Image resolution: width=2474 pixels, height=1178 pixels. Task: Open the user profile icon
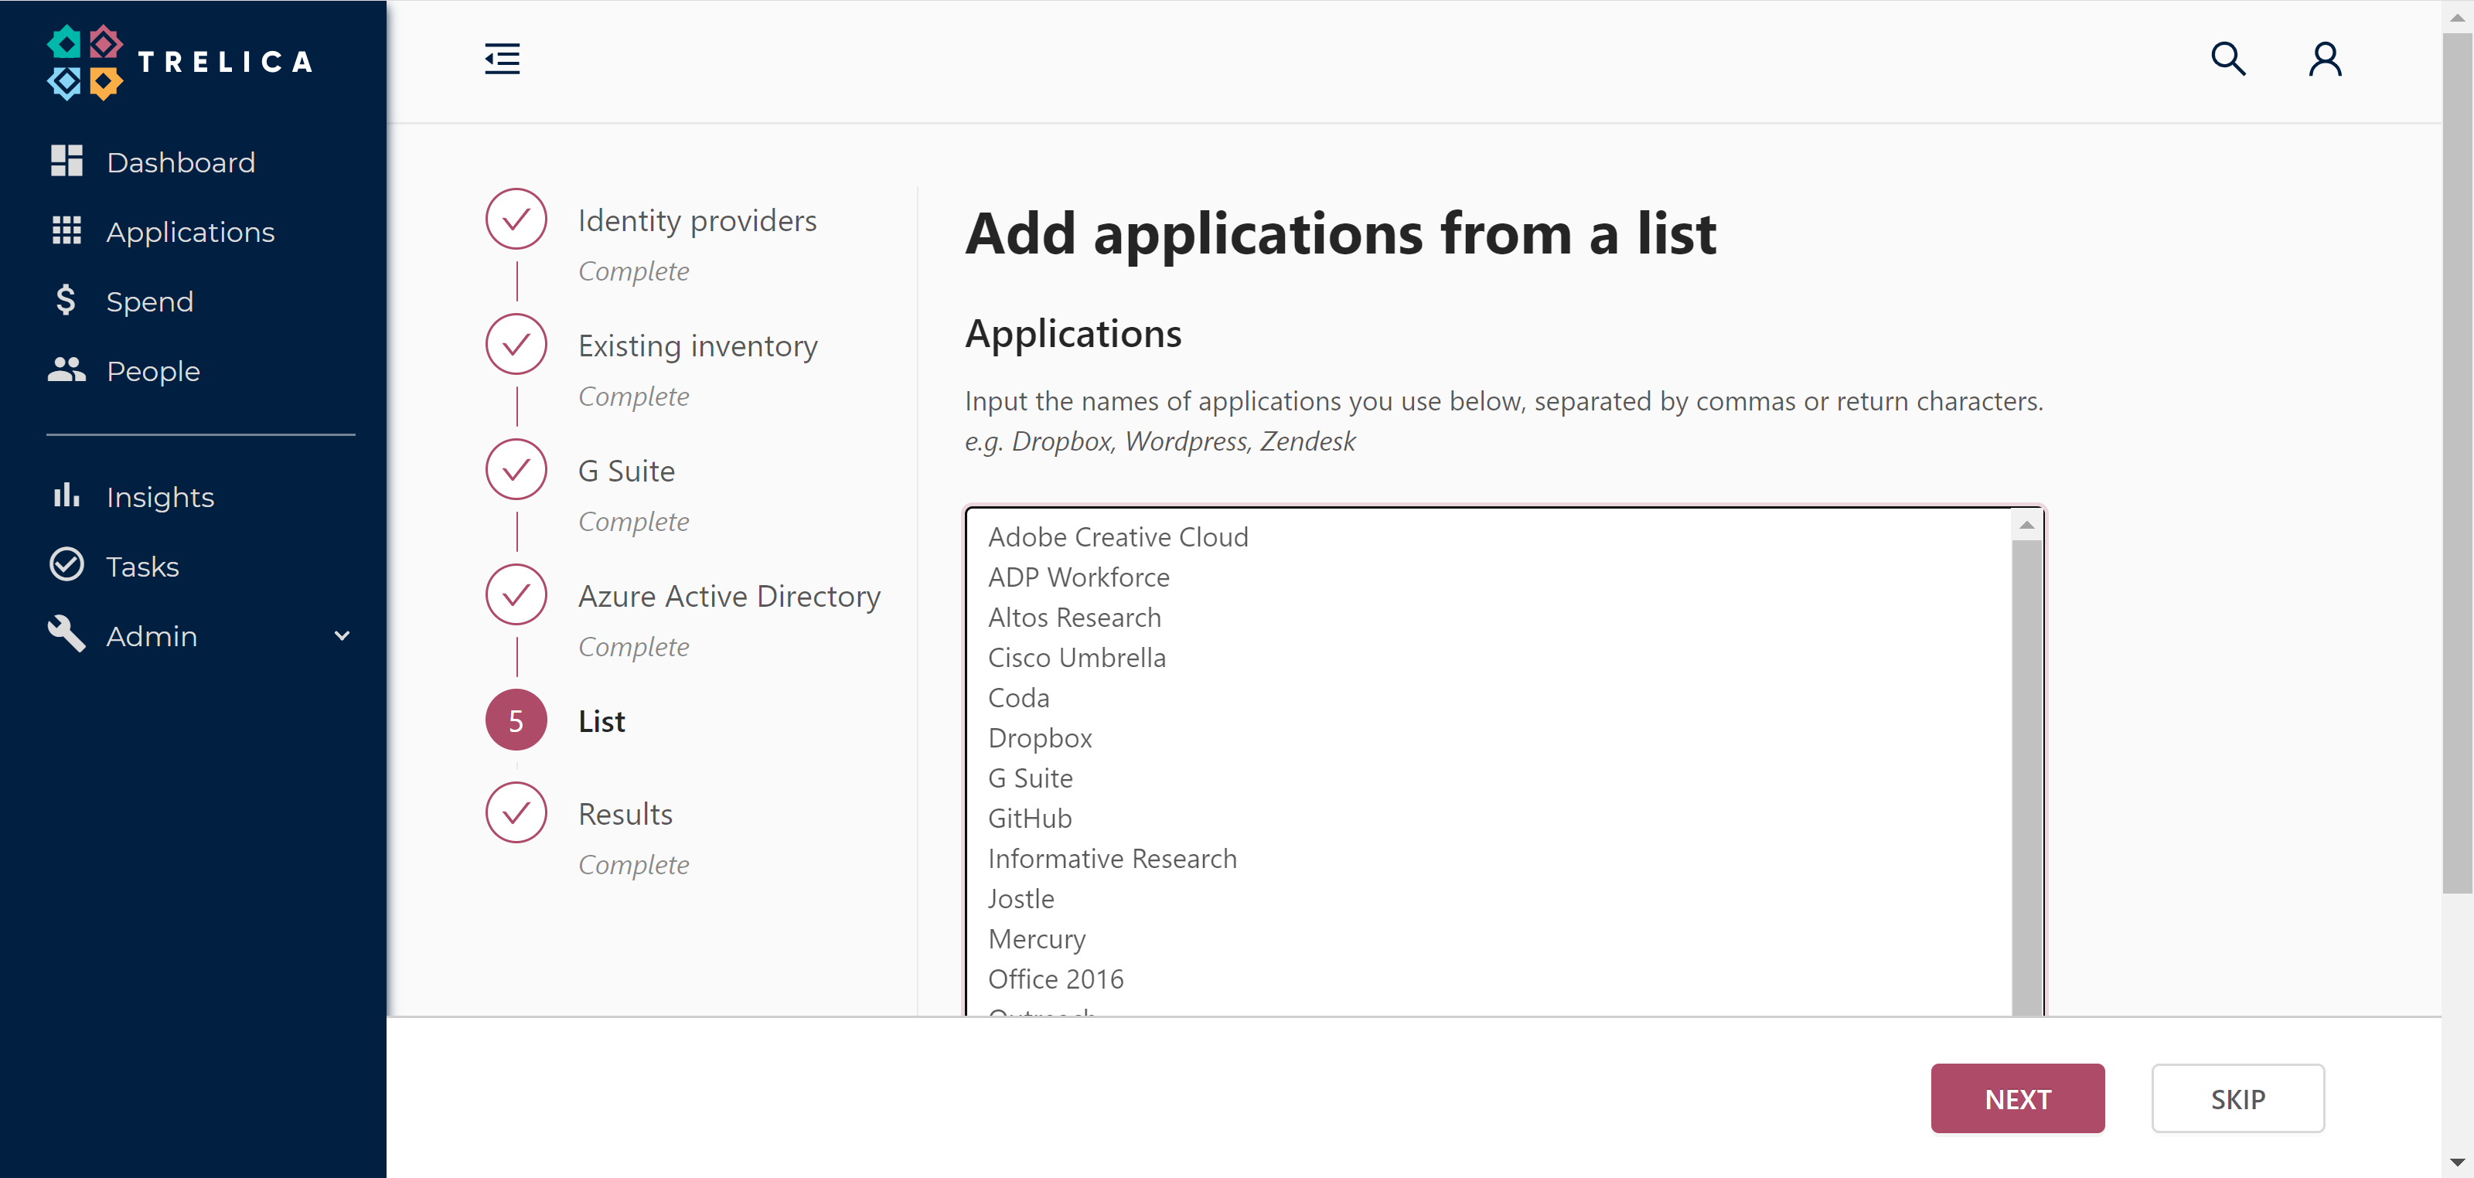click(2325, 59)
